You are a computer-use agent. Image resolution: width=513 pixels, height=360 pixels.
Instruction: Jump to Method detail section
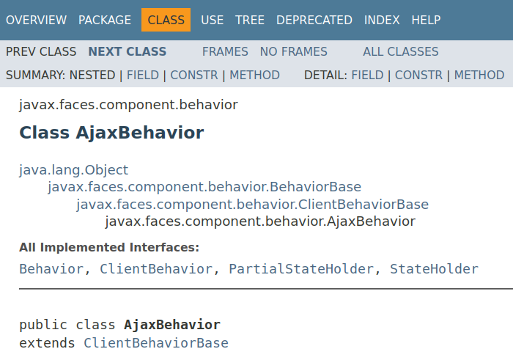point(479,75)
